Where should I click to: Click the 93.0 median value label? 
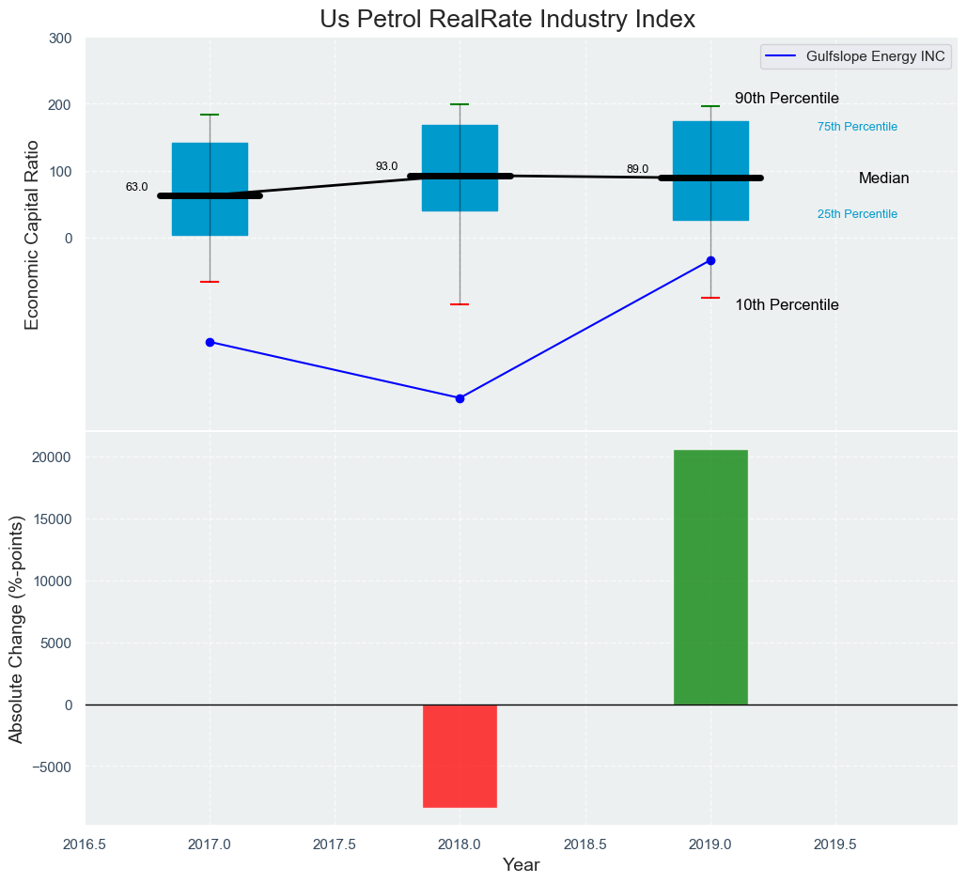(386, 166)
